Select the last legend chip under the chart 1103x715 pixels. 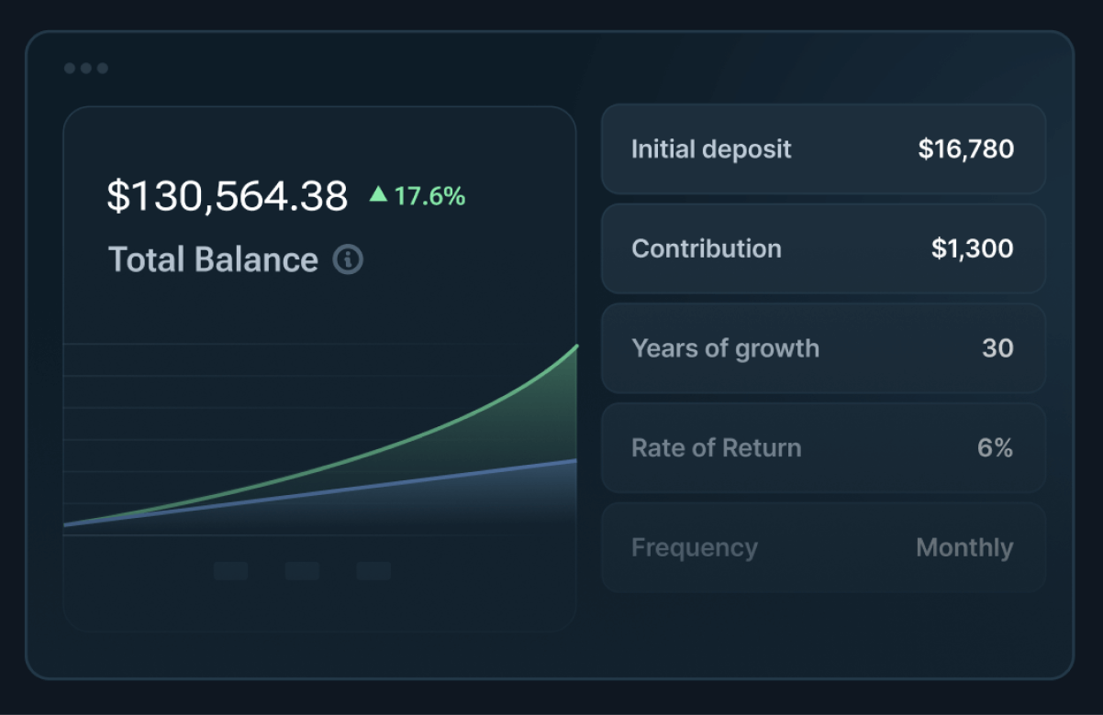pos(373,571)
